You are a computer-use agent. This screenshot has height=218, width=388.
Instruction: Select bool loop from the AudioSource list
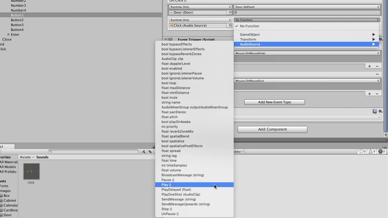tap(169, 83)
